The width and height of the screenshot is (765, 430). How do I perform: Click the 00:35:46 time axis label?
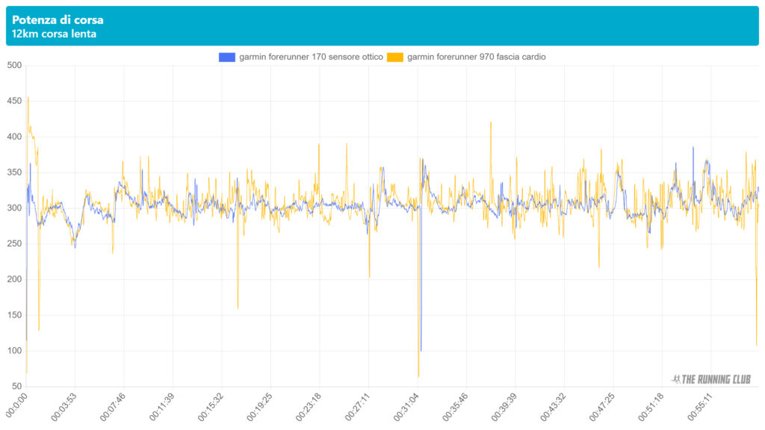click(x=455, y=407)
